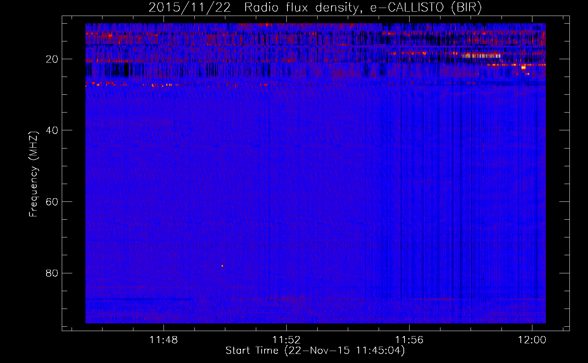Select the Start Time axis label
This screenshot has width=588, height=363.
pyautogui.click(x=315, y=351)
